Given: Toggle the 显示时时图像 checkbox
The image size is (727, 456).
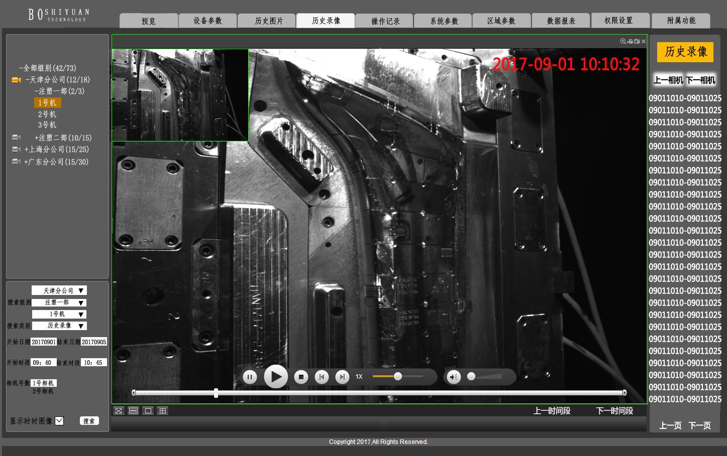Looking at the screenshot, I should 59,421.
